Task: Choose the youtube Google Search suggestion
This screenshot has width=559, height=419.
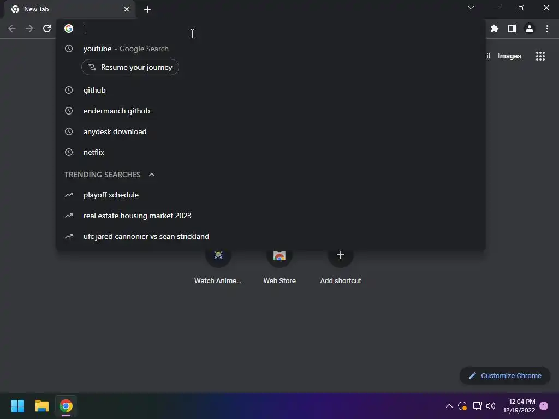Action: tap(271, 49)
